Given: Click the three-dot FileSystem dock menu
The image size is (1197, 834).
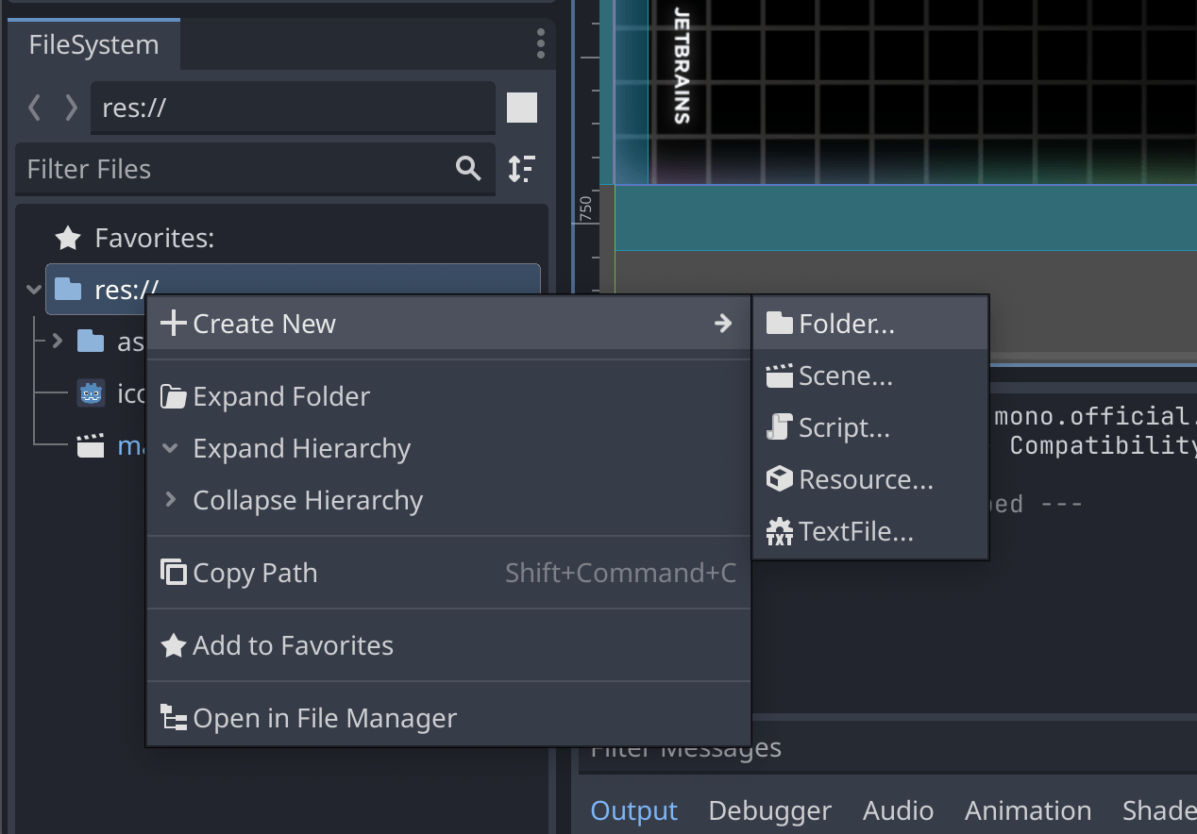Looking at the screenshot, I should pyautogui.click(x=540, y=43).
